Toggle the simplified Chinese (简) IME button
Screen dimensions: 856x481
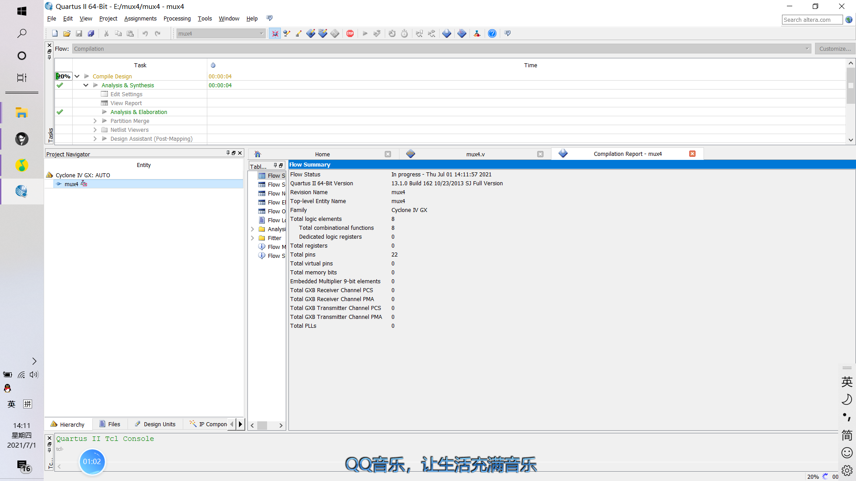(x=847, y=435)
